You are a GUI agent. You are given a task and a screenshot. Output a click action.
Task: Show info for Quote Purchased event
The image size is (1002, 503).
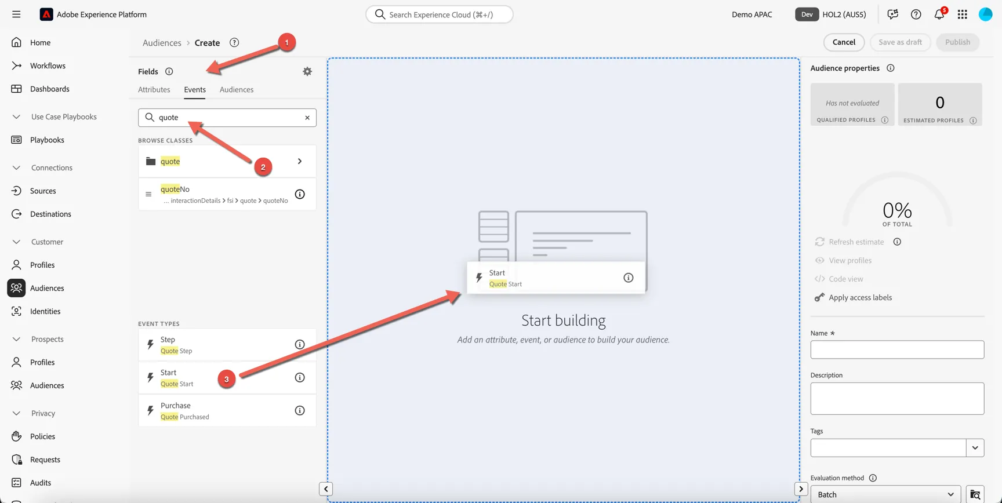300,411
